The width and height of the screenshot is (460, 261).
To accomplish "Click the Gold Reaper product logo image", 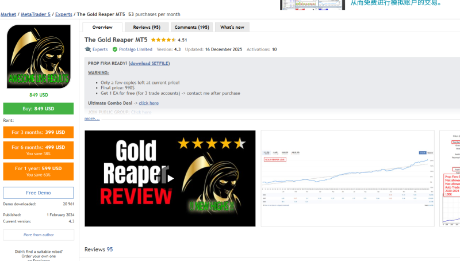I will point(39,56).
